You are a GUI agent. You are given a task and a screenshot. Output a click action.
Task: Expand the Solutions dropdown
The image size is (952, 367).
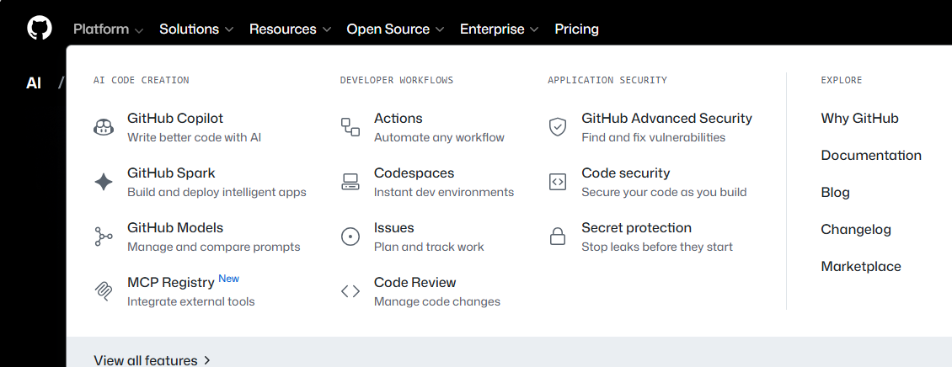tap(195, 29)
